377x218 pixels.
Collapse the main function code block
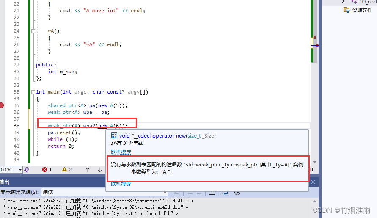click(33, 92)
